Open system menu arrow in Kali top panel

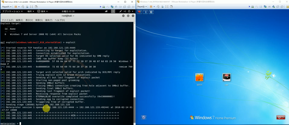coord(133,12)
